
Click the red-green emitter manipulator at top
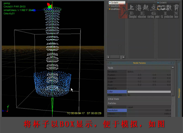[x=50, y=6]
